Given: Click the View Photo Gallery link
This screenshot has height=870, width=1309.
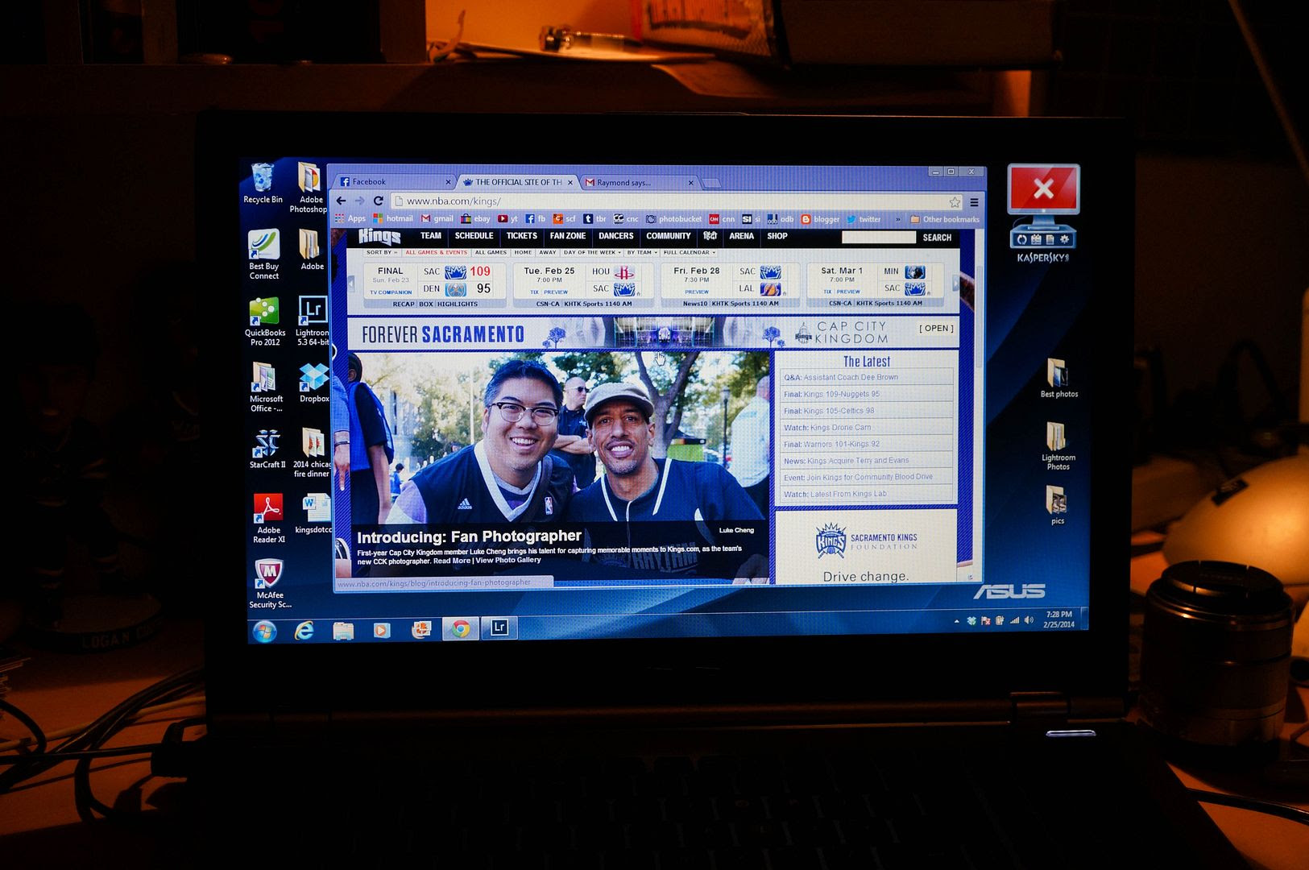Looking at the screenshot, I should pos(507,560).
